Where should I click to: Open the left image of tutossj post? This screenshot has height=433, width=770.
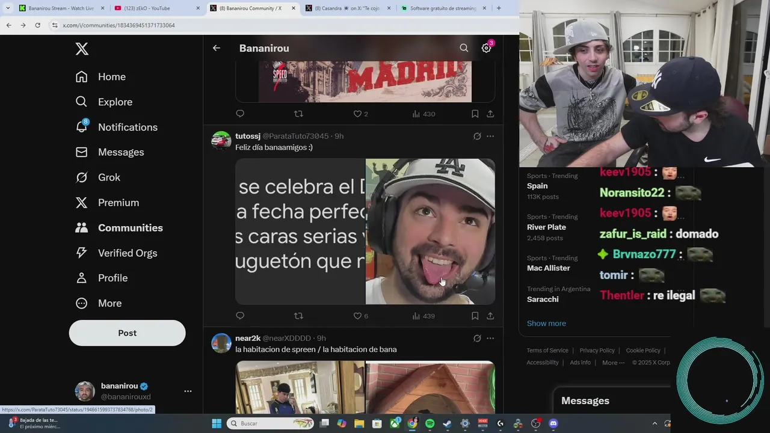tap(300, 232)
